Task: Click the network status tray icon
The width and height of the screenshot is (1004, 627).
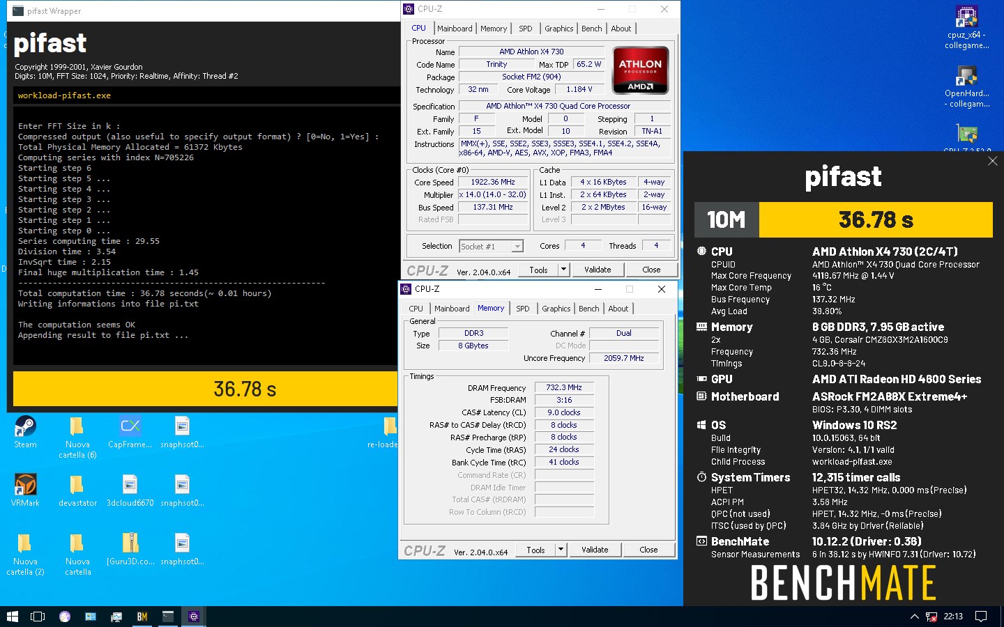Action: click(931, 617)
